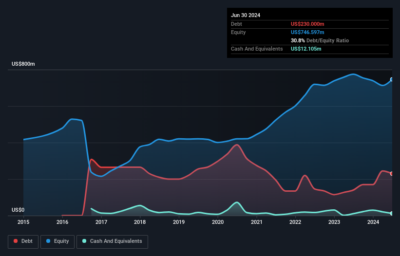Click the US$800m y-axis label
The width and height of the screenshot is (400, 256).
pos(23,64)
